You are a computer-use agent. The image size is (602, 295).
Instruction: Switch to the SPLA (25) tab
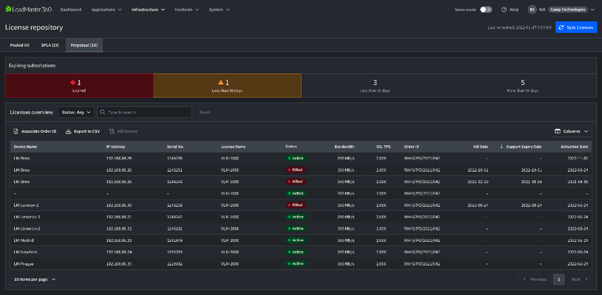click(x=50, y=45)
